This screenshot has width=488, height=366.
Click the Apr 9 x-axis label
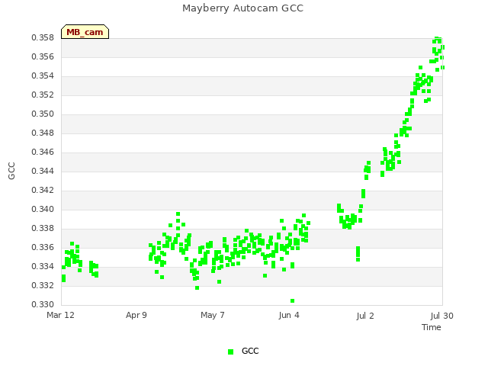coord(136,315)
